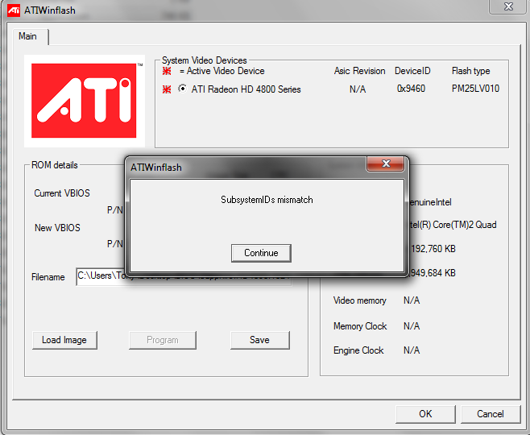
Task: Click the Current VBIOS label
Action: (x=62, y=193)
